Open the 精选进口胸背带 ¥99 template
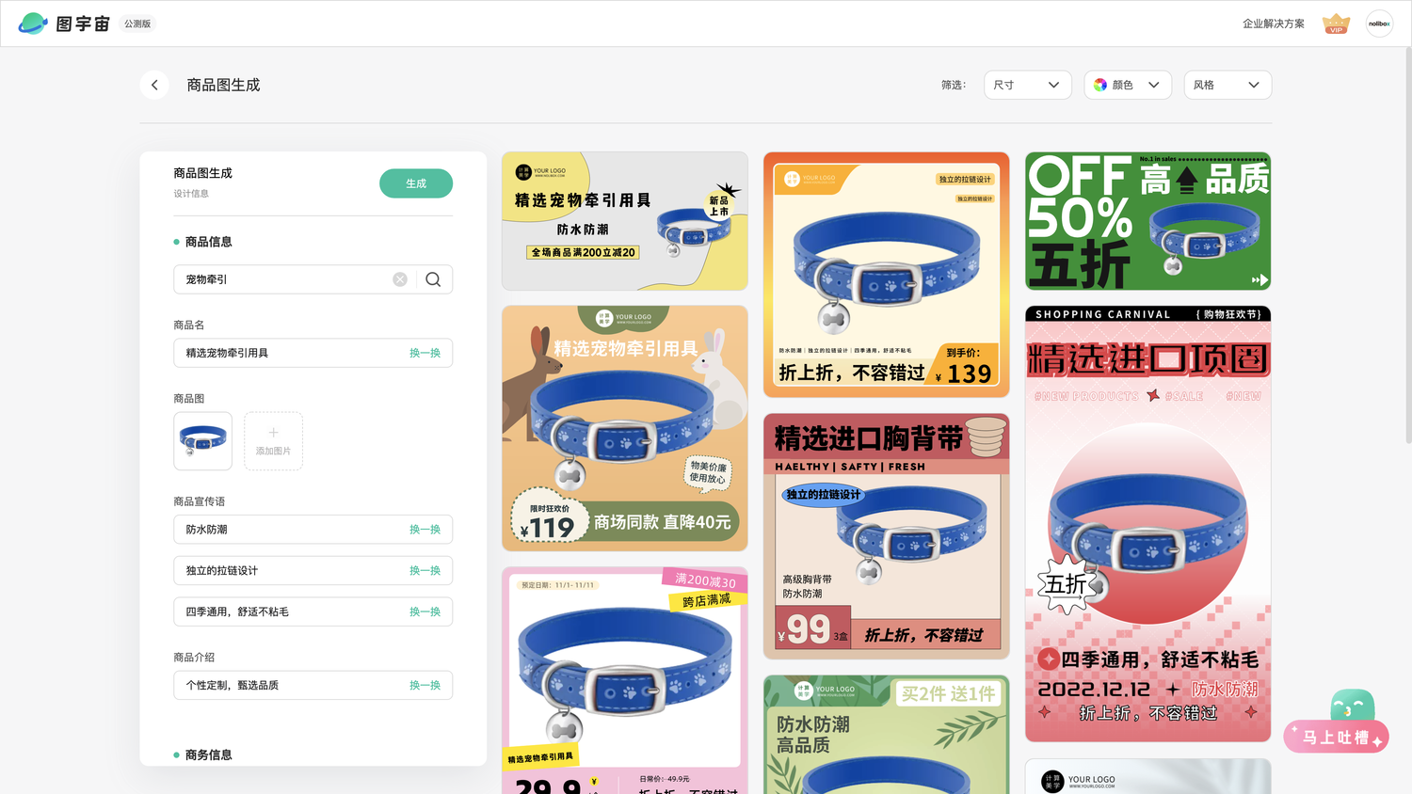This screenshot has width=1412, height=794. pyautogui.click(x=887, y=536)
